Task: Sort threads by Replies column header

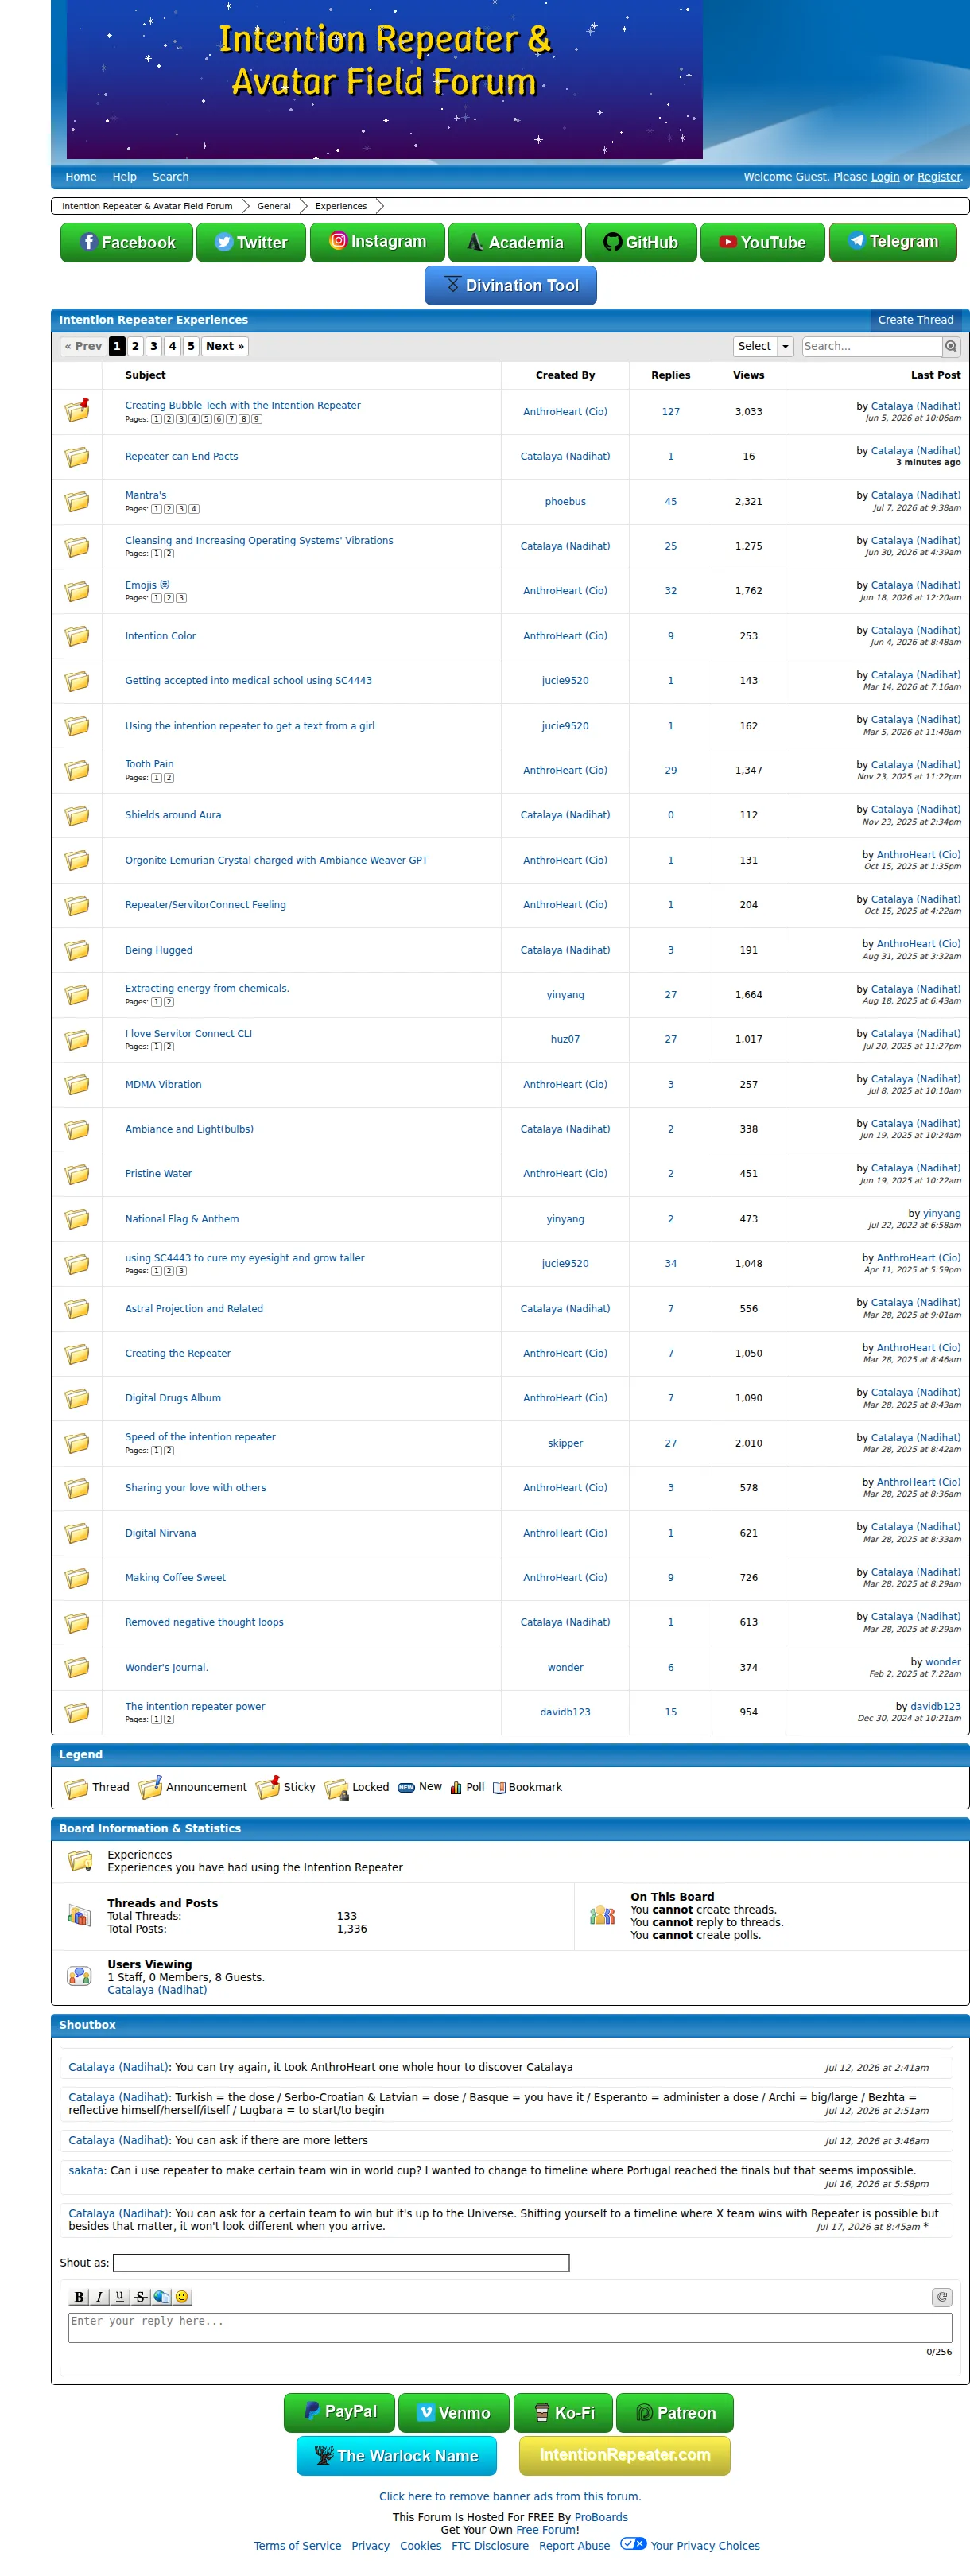Action: click(x=670, y=375)
